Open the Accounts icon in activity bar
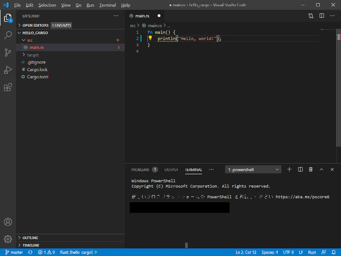Image resolution: width=341 pixels, height=256 pixels. [8, 222]
